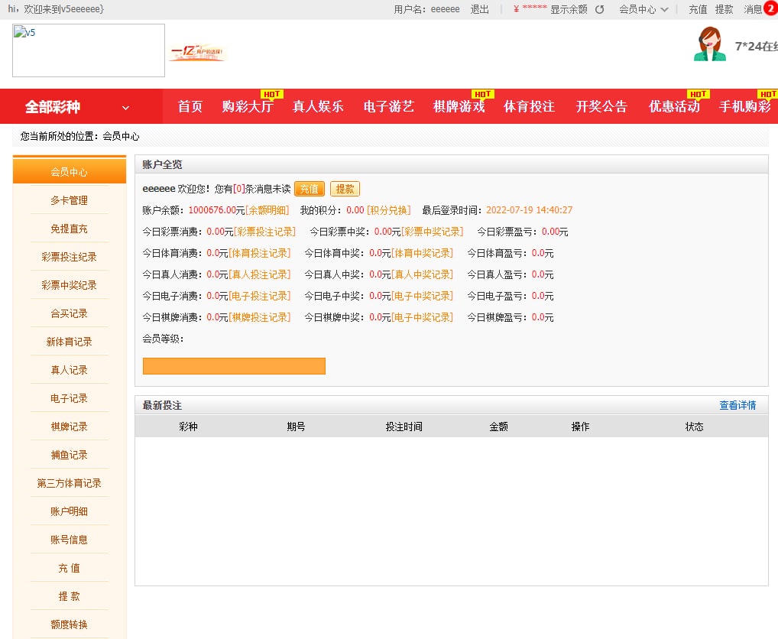Expand the 会员中心 top dropdown
778x639 pixels.
pyautogui.click(x=643, y=9)
